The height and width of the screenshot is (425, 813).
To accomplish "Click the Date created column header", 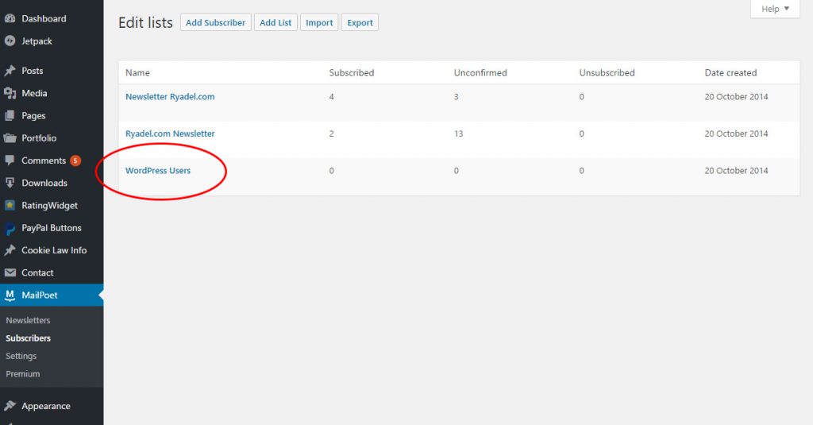I will (730, 72).
